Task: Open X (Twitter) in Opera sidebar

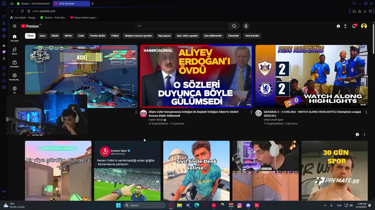Action: (x=4, y=58)
